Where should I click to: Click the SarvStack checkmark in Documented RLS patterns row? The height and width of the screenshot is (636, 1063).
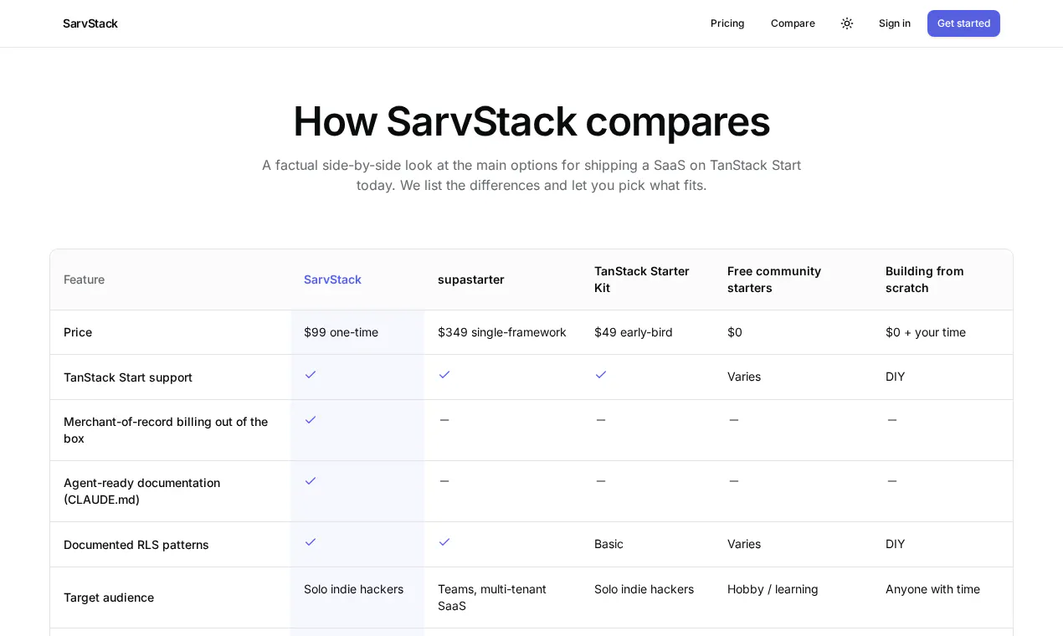click(x=311, y=541)
